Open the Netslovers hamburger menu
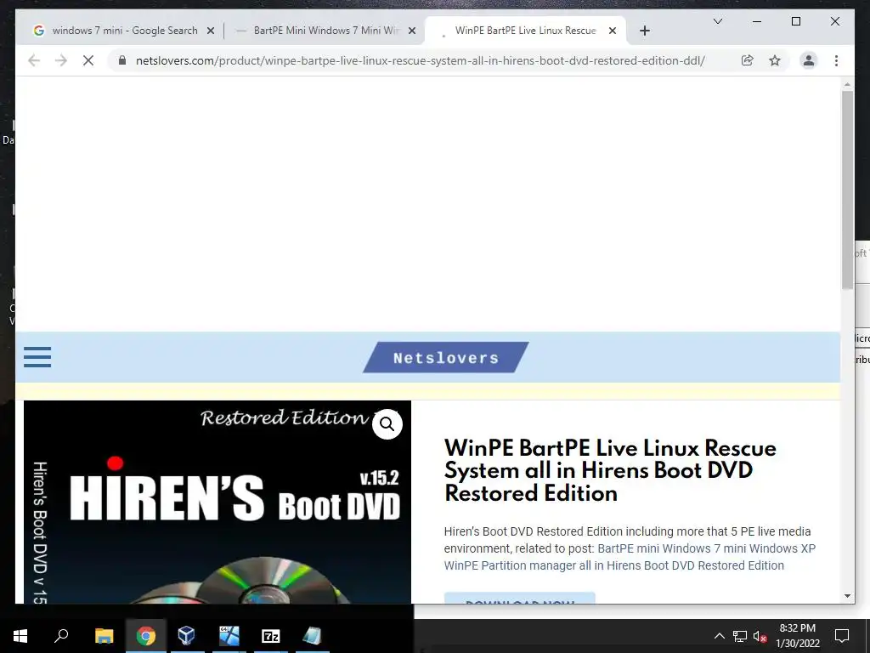870x653 pixels. click(x=37, y=357)
